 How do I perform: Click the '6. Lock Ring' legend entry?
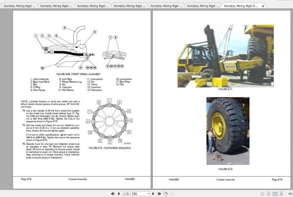[65, 79]
